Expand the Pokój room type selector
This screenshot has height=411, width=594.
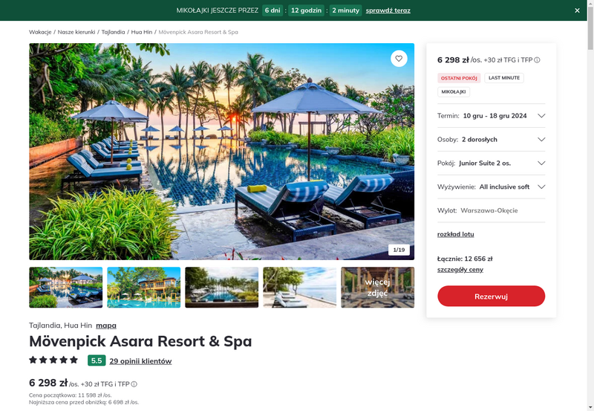coord(491,163)
